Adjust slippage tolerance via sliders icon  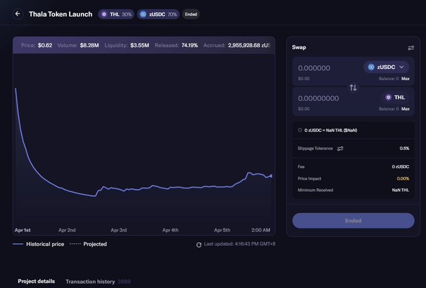340,148
